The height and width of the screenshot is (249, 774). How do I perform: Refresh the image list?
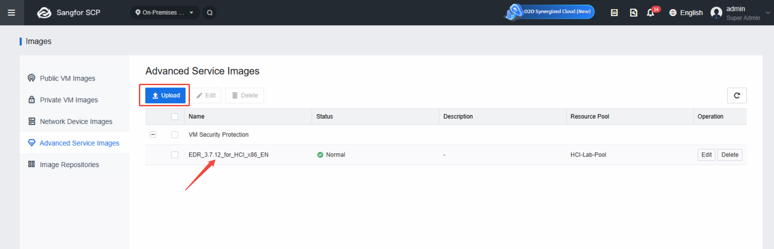click(737, 95)
